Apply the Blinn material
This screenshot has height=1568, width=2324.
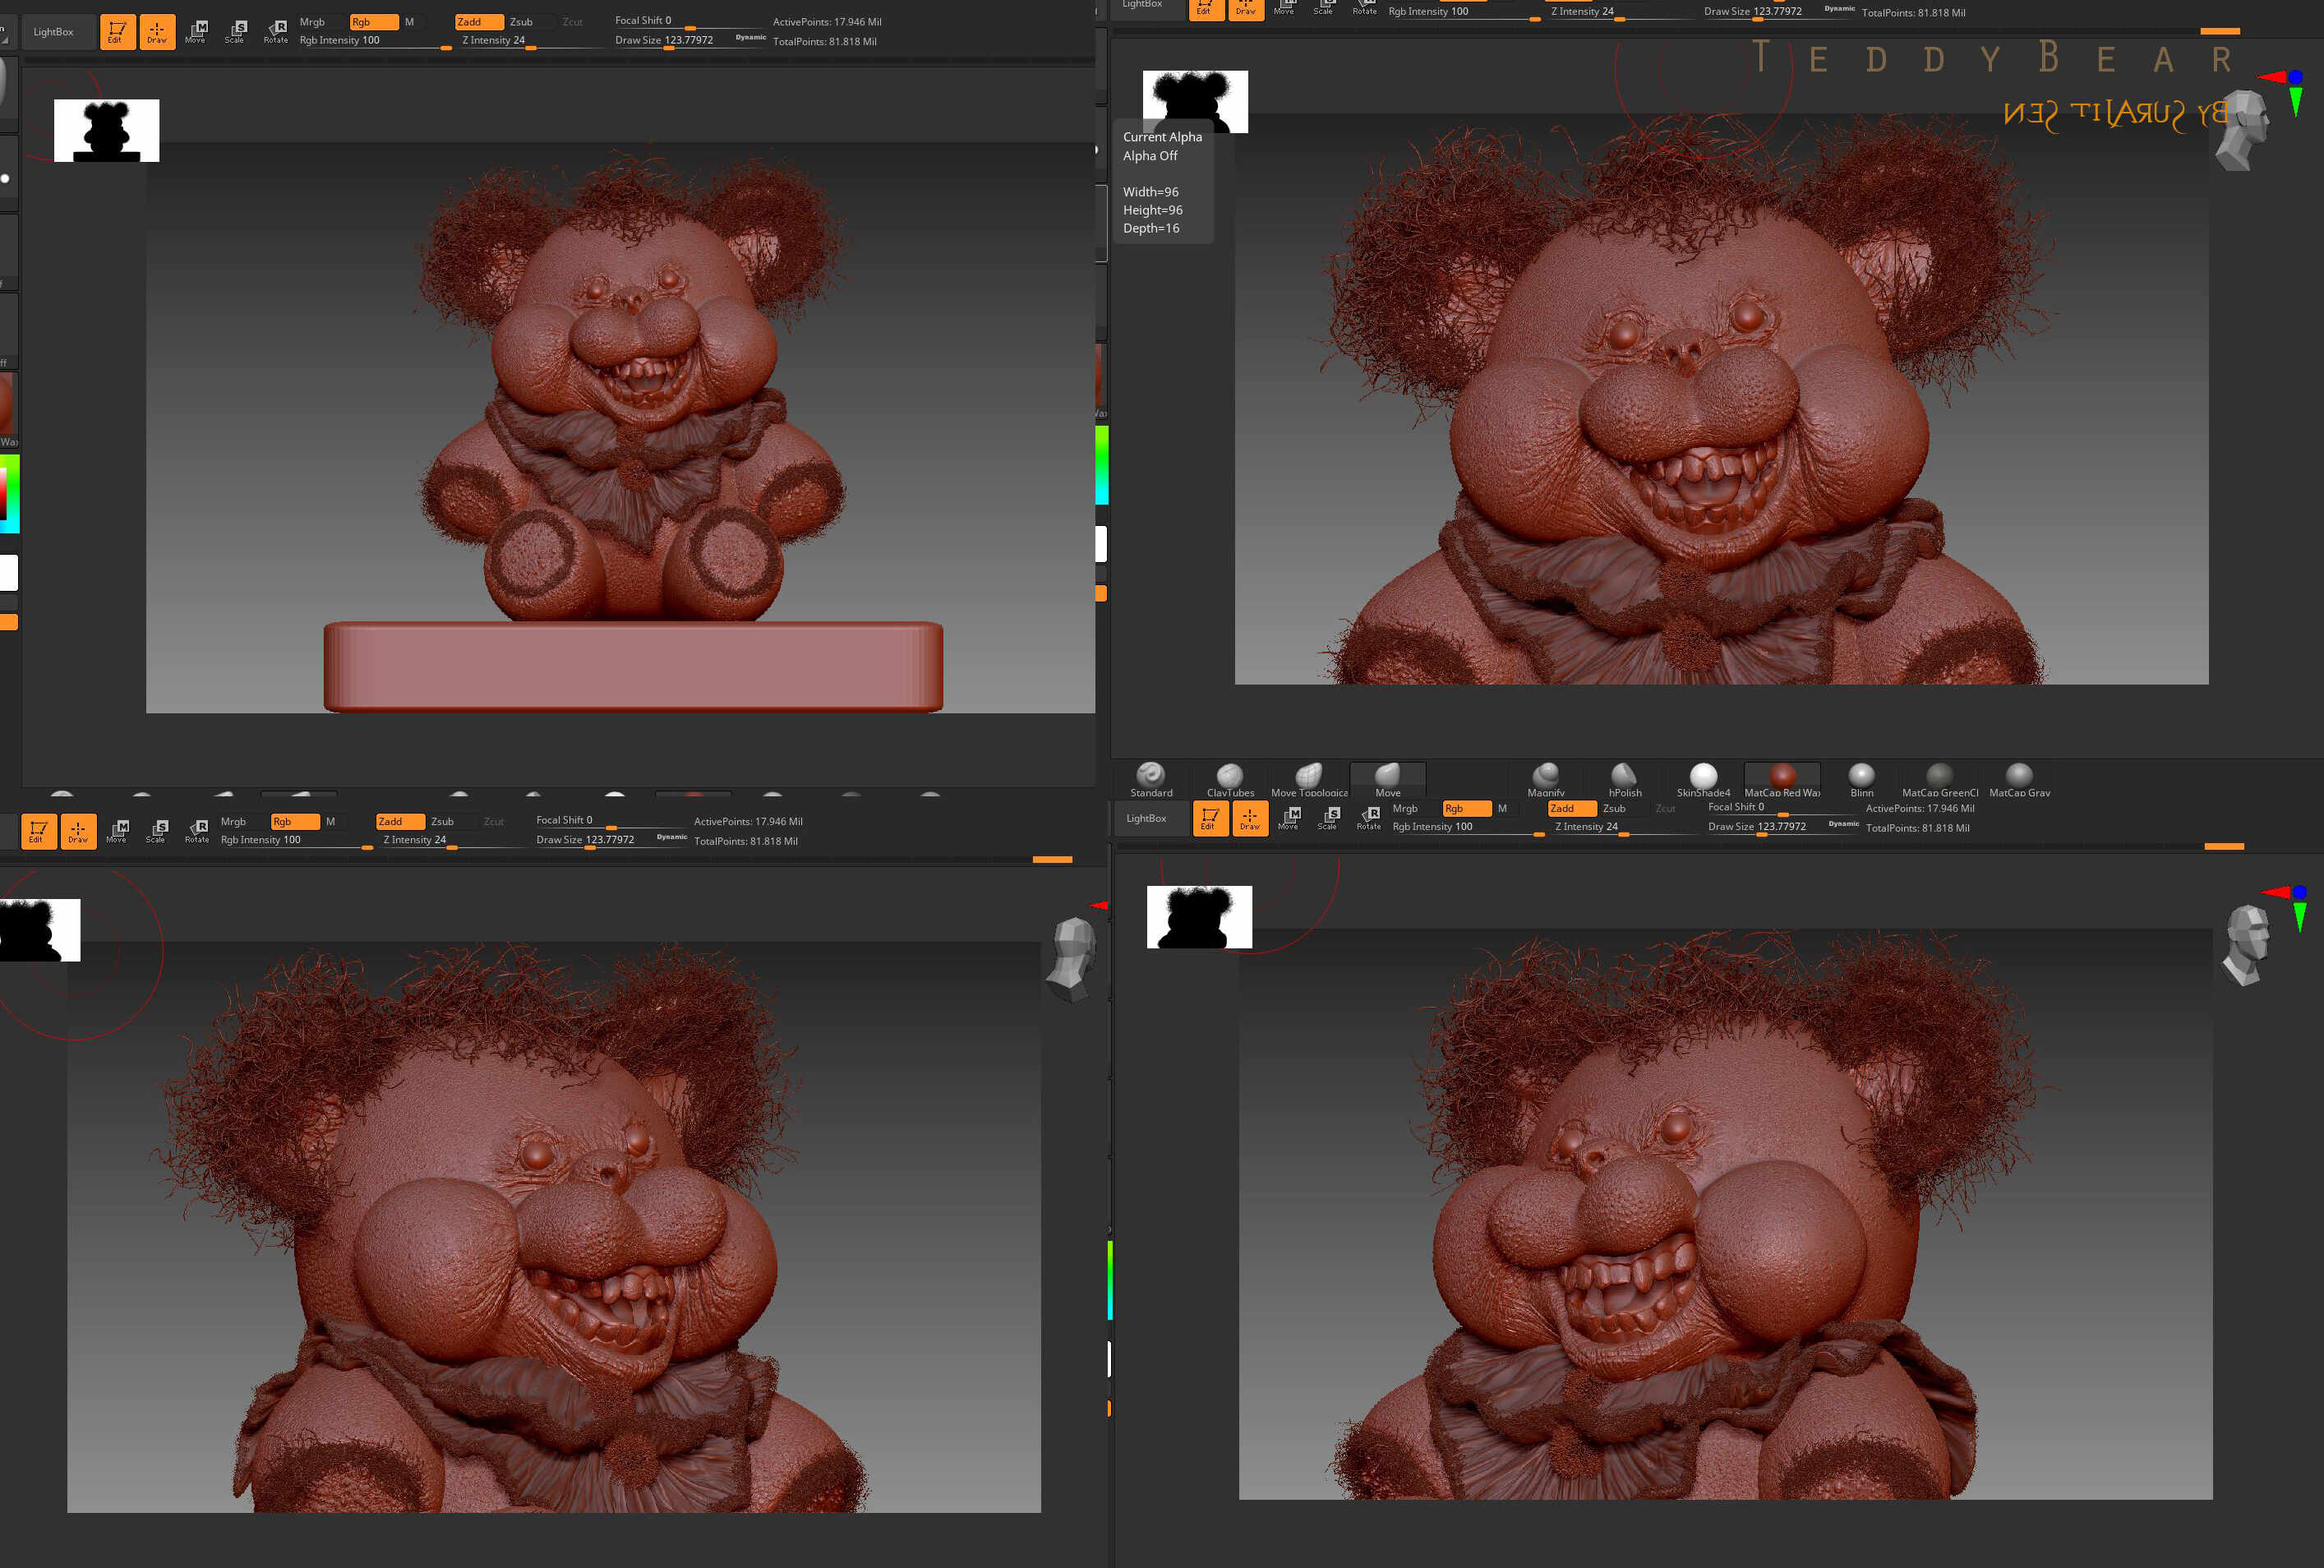1861,779
